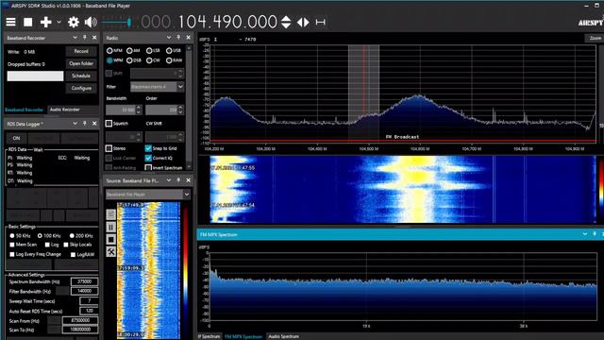The image size is (604, 340).
Task: Pause the baseband file player
Action: click(x=111, y=227)
